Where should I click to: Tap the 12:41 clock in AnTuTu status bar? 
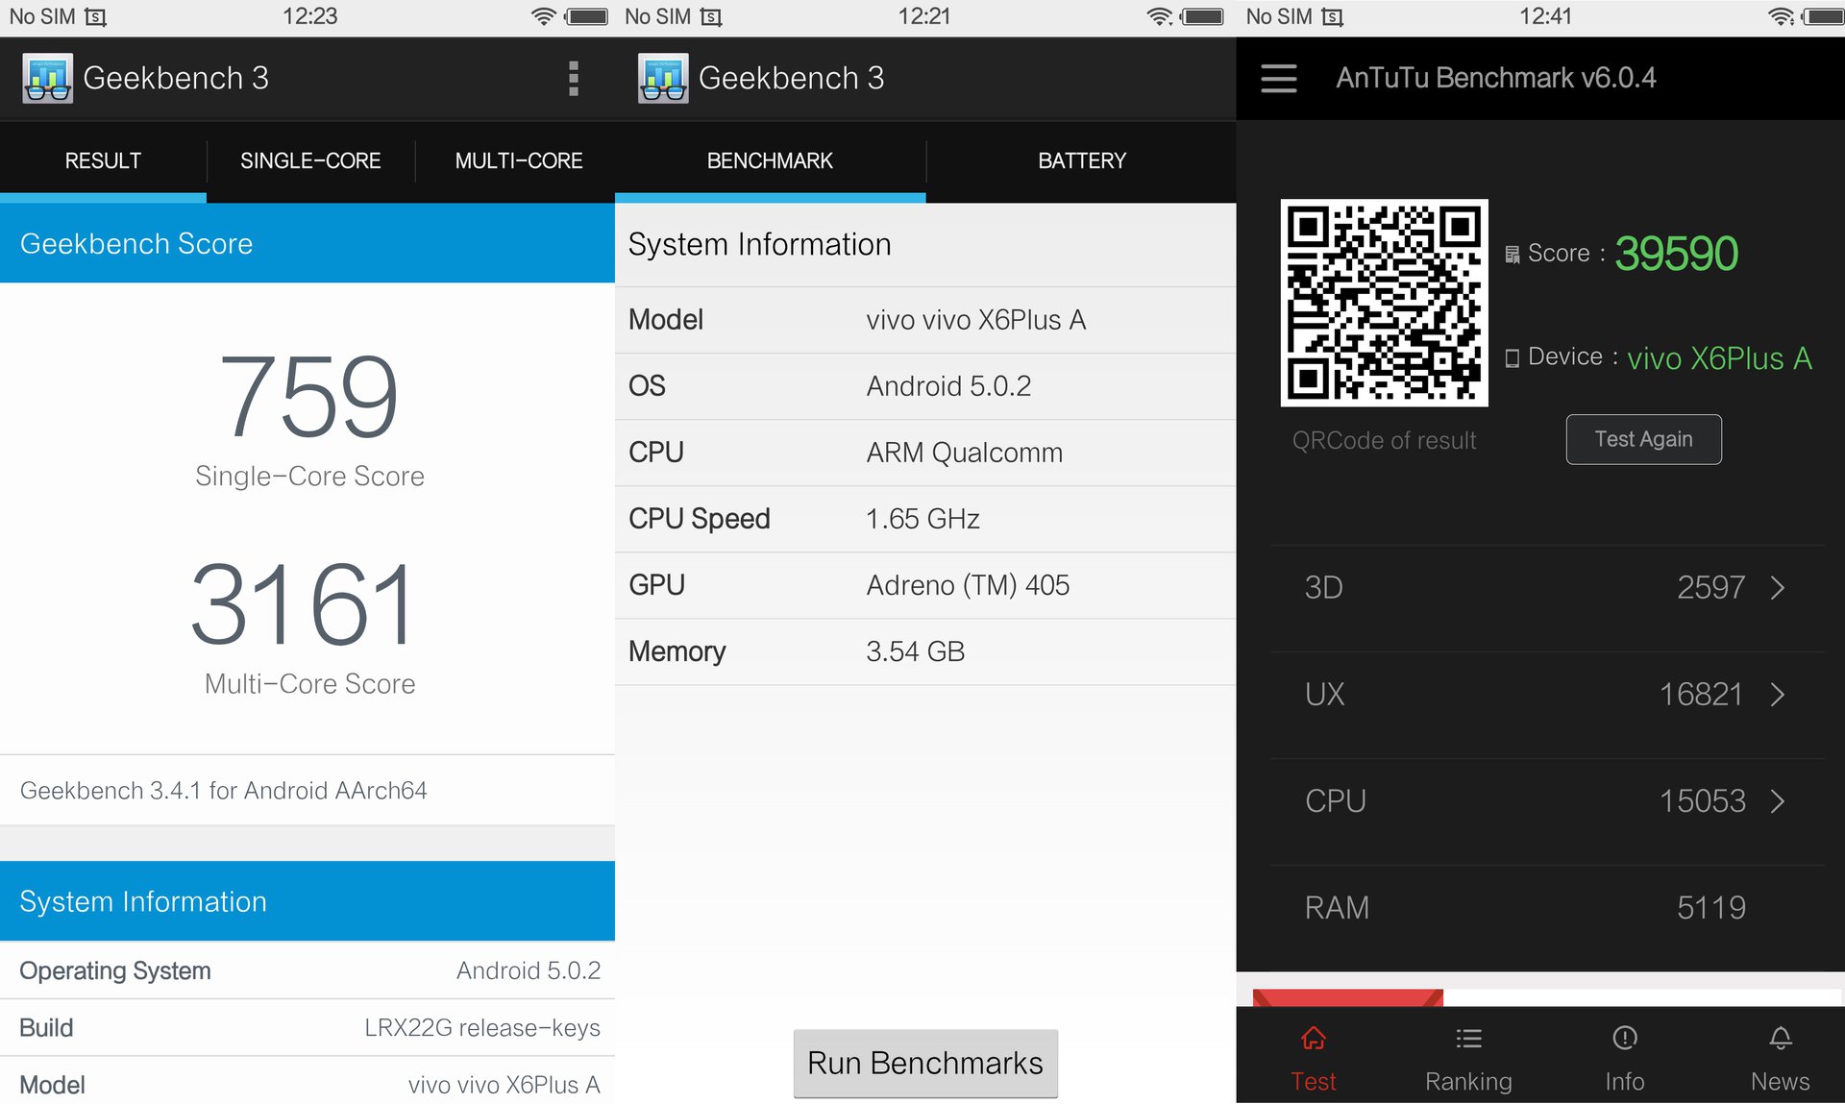(x=1545, y=16)
